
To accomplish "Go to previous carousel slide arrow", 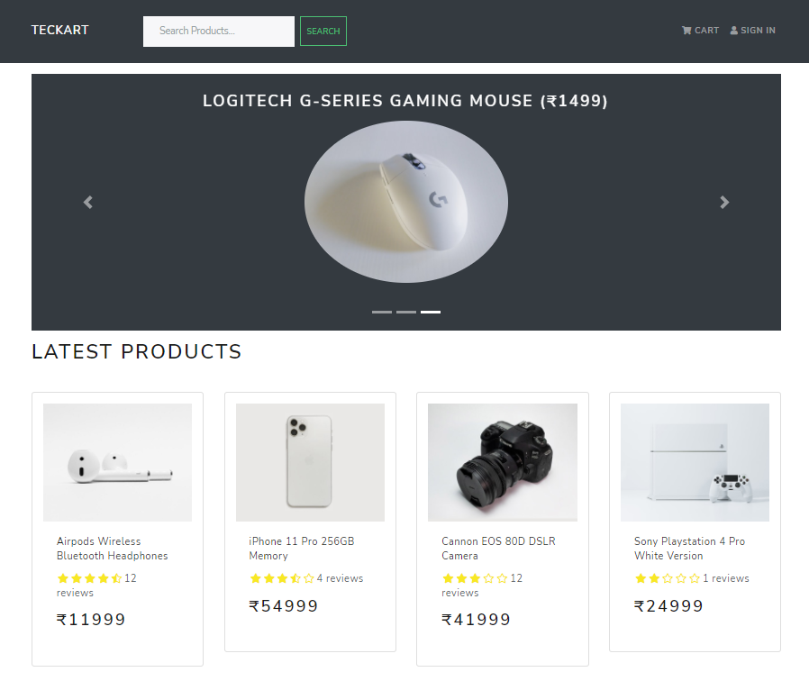I will [x=87, y=203].
